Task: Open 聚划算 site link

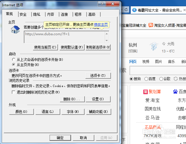Action: 155,92
